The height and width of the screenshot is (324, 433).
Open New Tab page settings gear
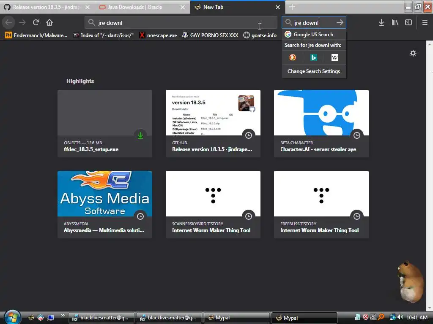tap(413, 53)
